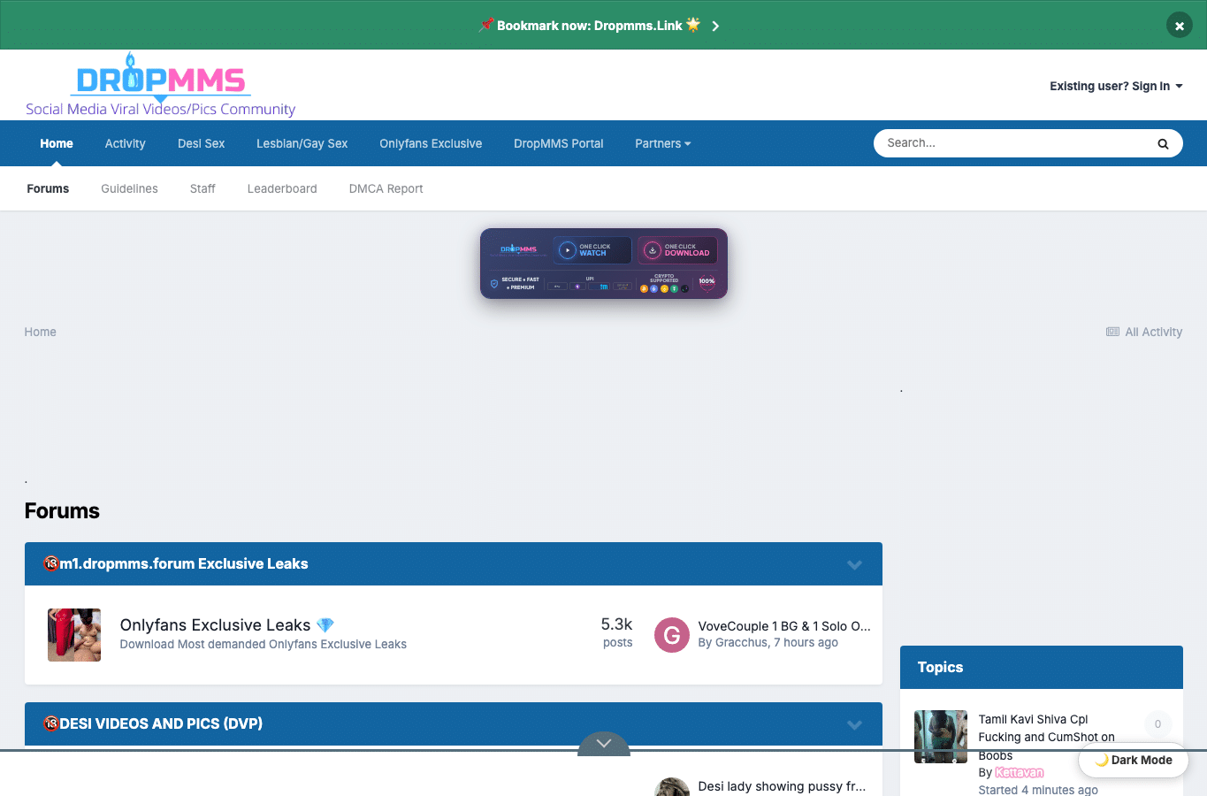Go to the Home main tab
1207x796 pixels.
57,143
